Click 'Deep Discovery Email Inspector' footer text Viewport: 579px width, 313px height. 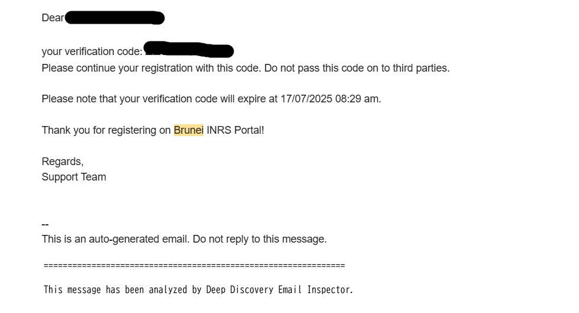click(x=279, y=290)
